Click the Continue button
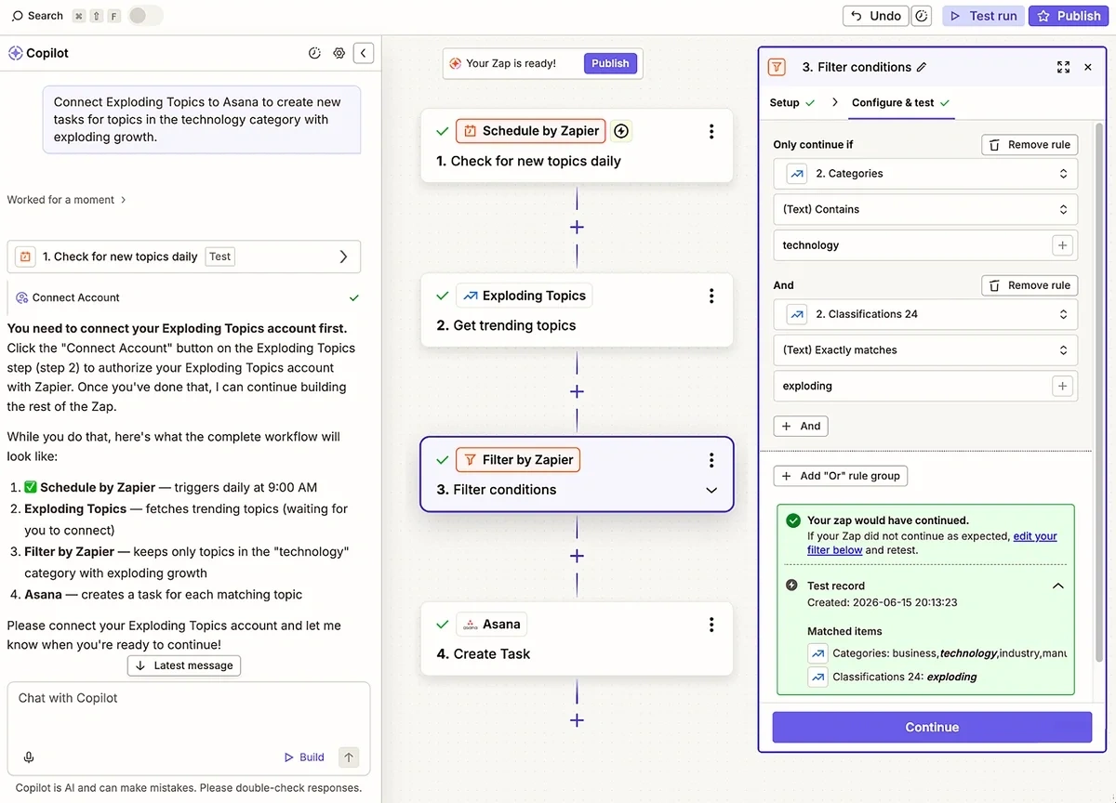1116x803 pixels. coord(932,728)
